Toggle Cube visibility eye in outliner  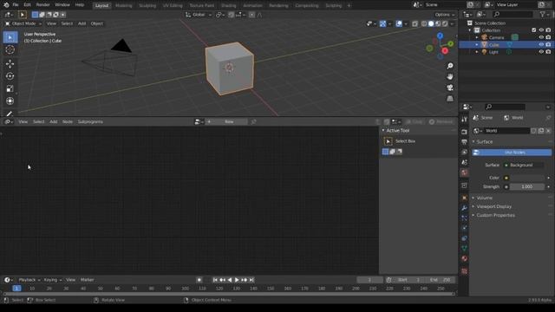click(x=541, y=44)
